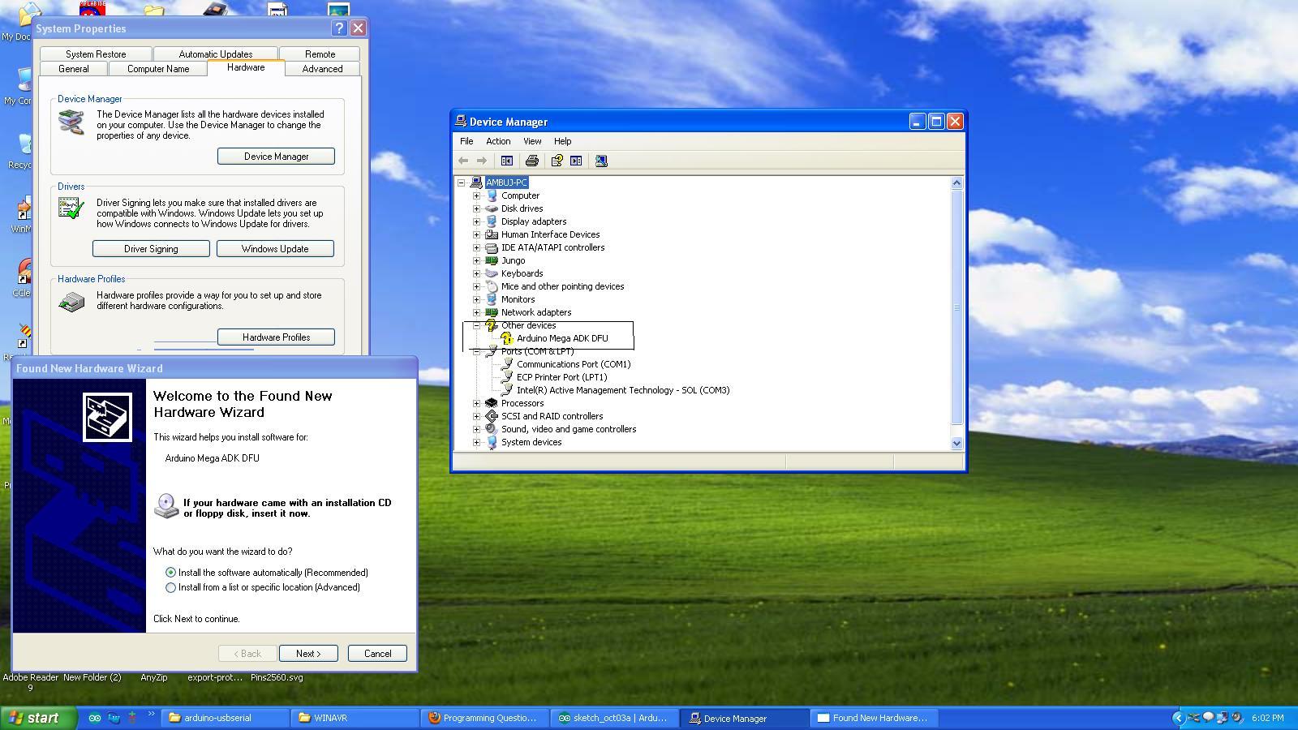Select Communications Port (COM1) in device tree
Image resolution: width=1298 pixels, height=730 pixels.
point(574,364)
